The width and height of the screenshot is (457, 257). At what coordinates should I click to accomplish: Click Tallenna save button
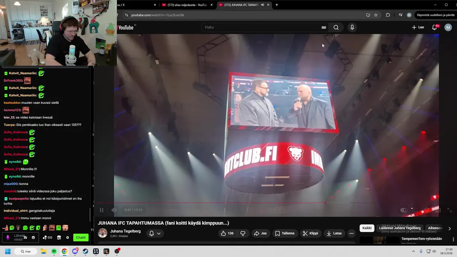coord(285,233)
